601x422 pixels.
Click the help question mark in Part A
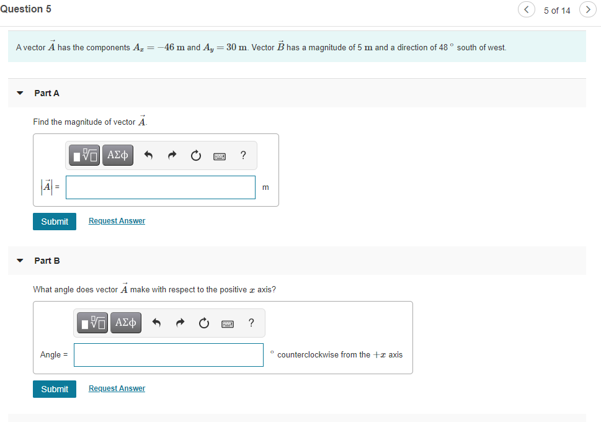tap(243, 155)
